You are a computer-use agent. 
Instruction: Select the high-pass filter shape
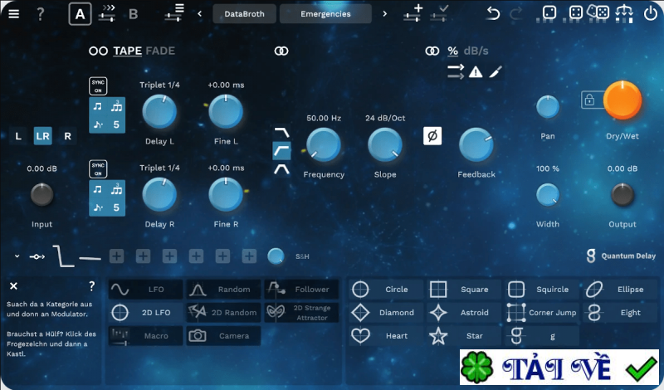[281, 151]
